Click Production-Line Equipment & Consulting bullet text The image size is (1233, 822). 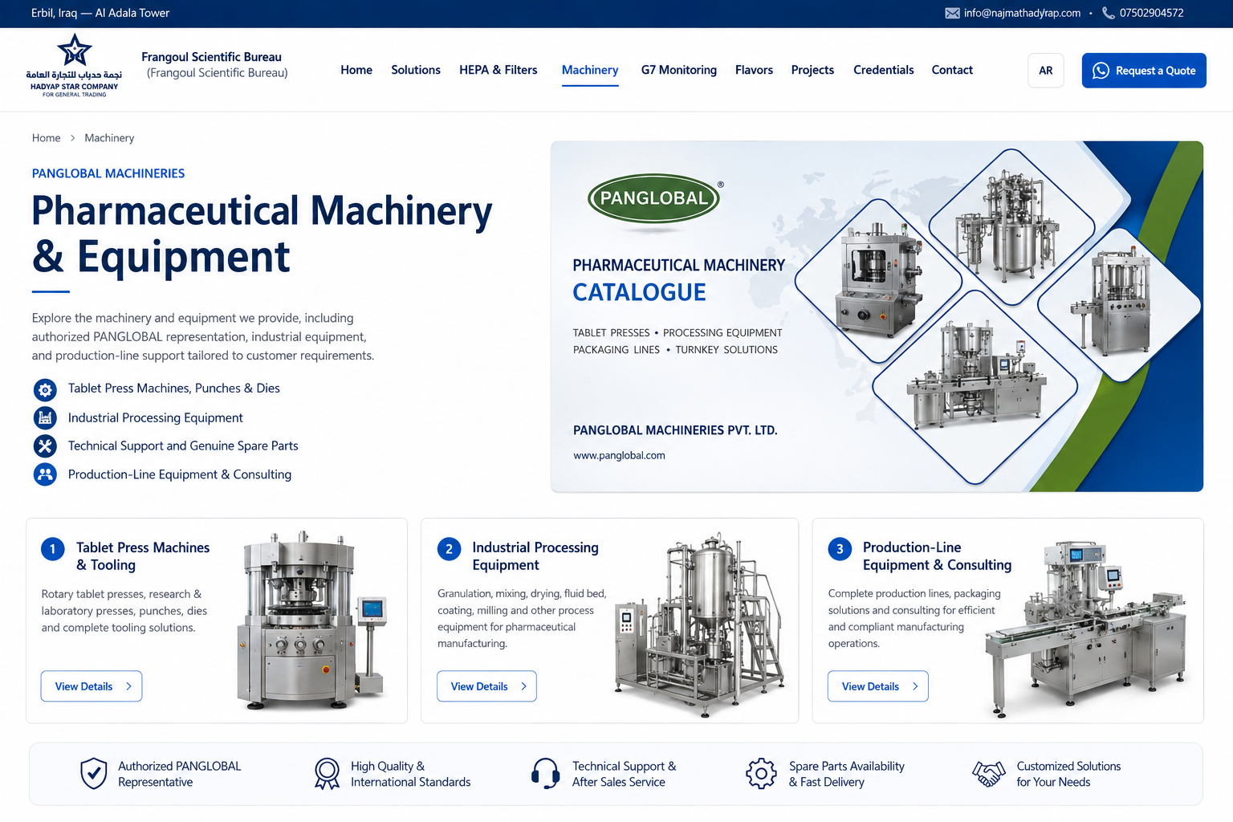[x=180, y=474]
